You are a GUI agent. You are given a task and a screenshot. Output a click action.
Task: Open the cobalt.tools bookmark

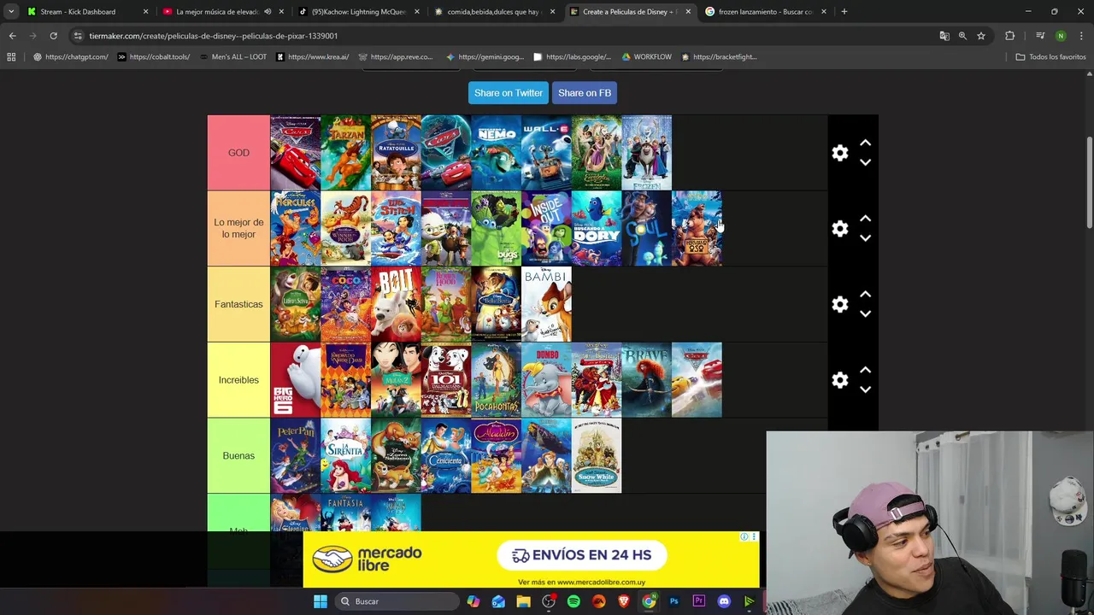coord(154,57)
